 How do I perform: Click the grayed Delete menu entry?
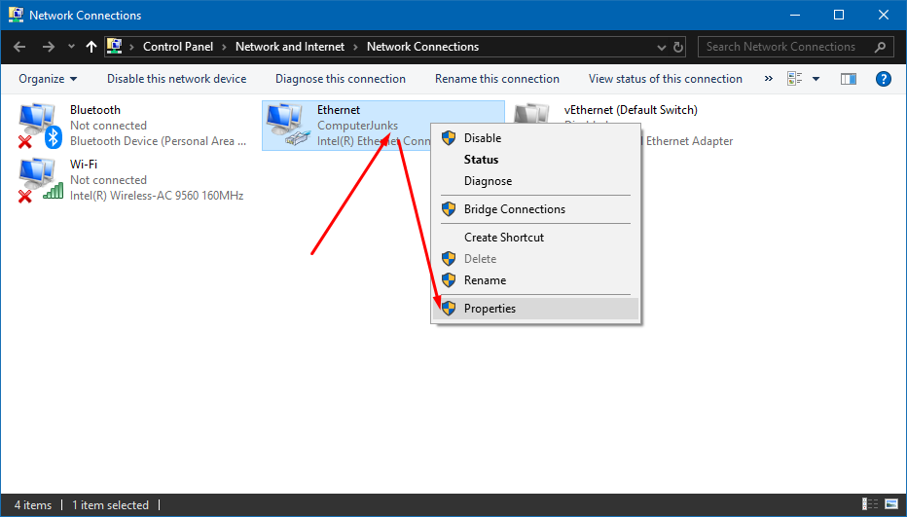coord(535,259)
